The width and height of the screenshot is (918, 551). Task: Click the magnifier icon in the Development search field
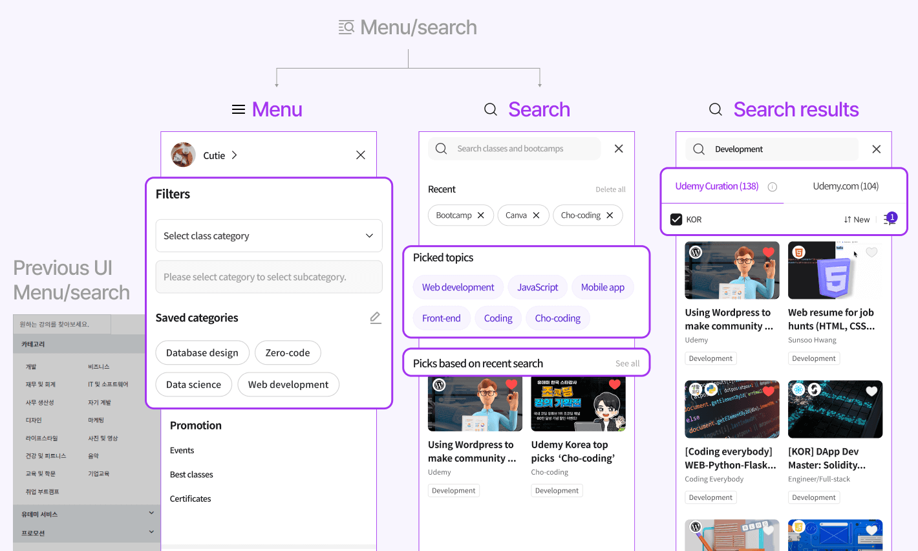coord(699,149)
